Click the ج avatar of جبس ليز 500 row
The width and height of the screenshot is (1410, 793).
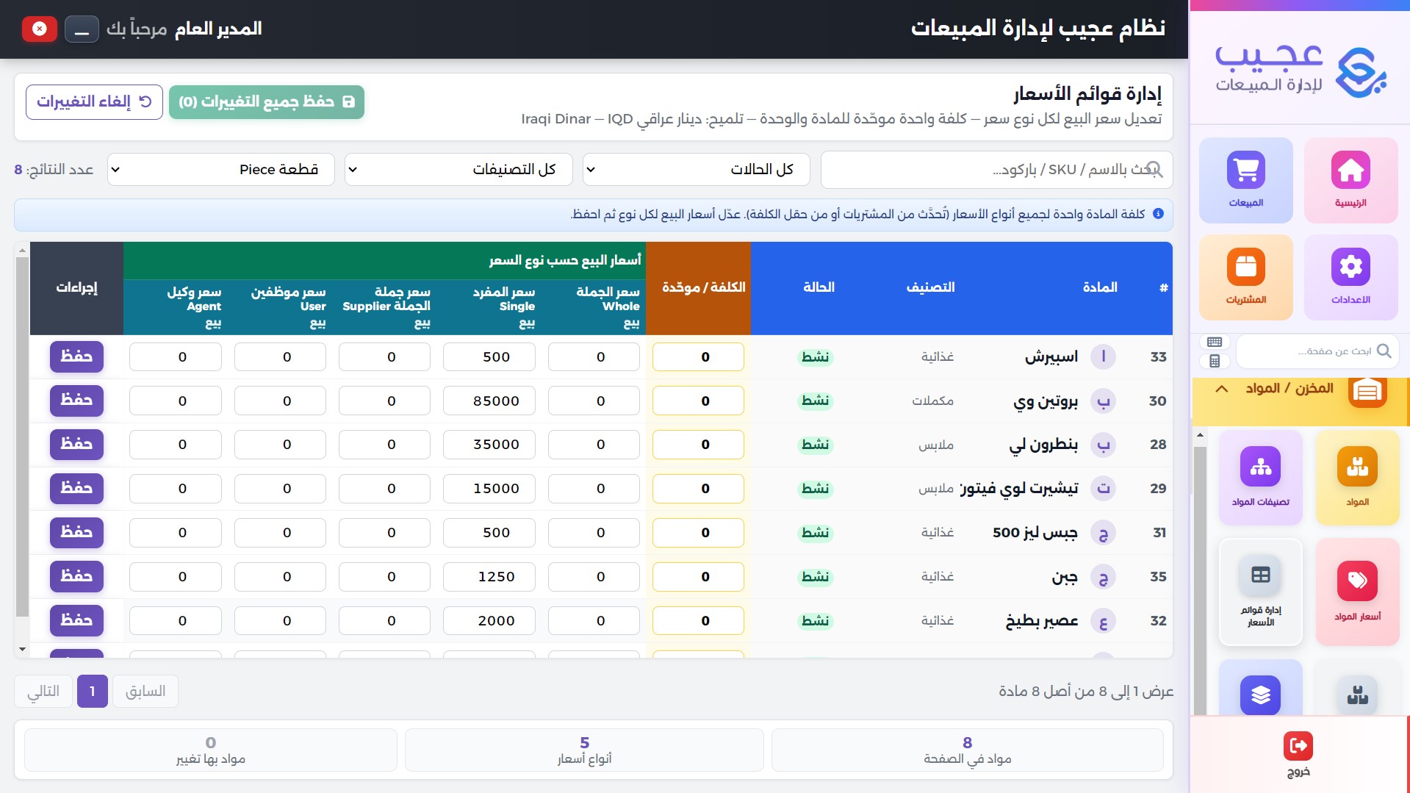1103,532
